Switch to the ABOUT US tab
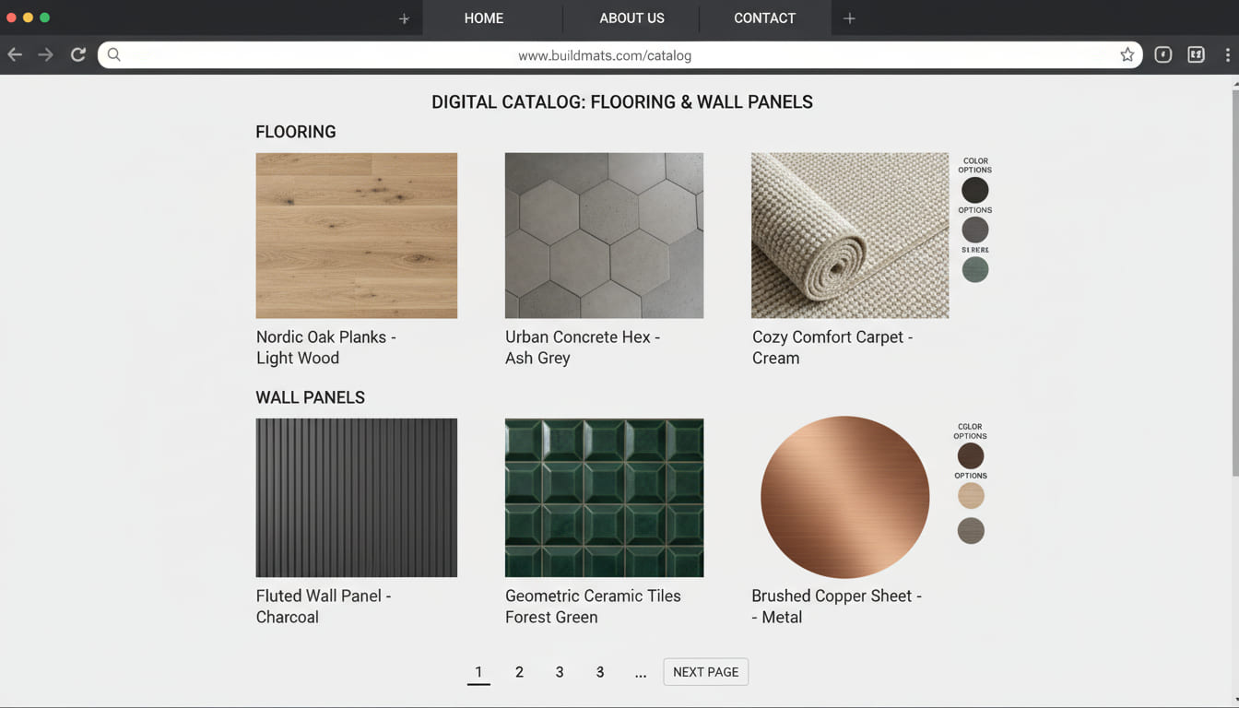Screen dimensions: 1239x708 pos(631,18)
